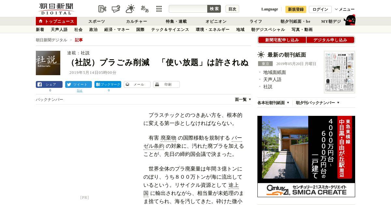This screenshot has height=205, width=391.
Task: Click the search input field
Action: 188,9
